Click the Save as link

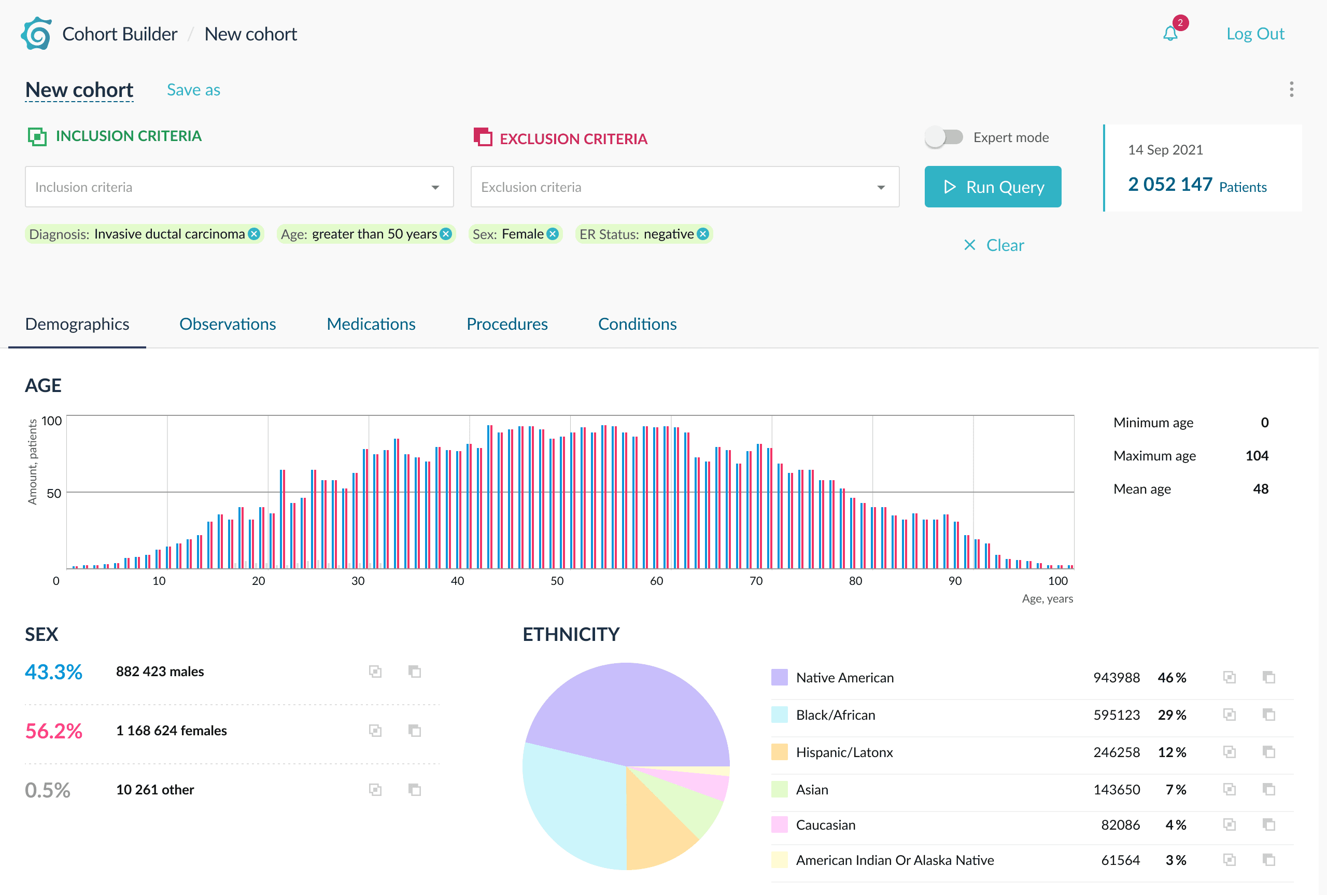click(193, 90)
